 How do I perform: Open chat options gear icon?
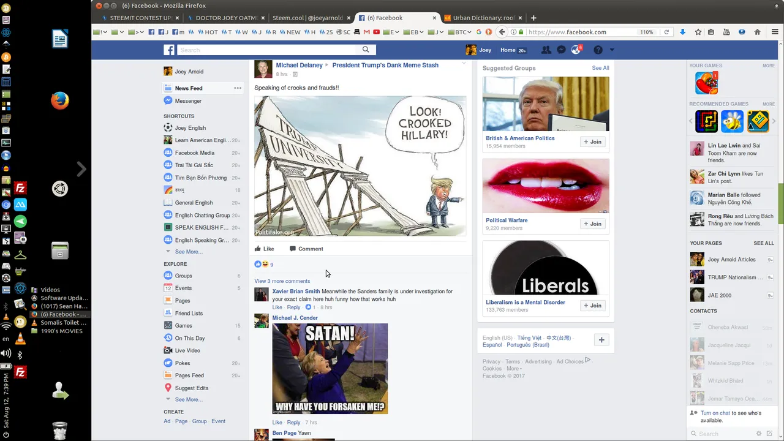coord(759,434)
